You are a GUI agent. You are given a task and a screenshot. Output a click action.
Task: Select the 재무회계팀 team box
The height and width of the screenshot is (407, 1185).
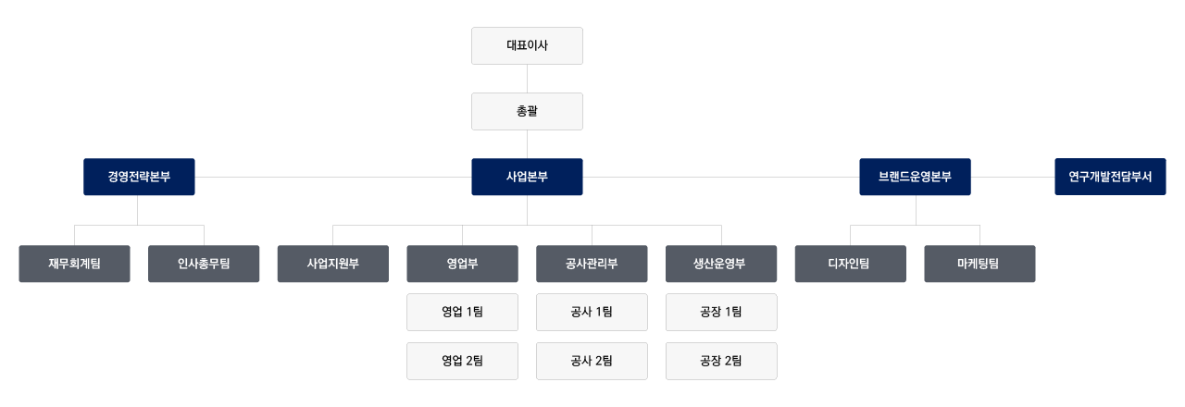point(74,264)
